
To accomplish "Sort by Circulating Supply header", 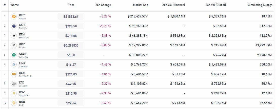I will [x=260, y=5].
